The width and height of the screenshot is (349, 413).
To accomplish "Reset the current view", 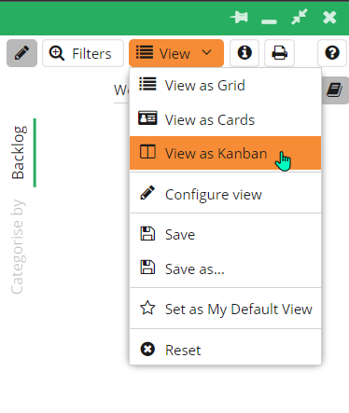I will click(225, 350).
